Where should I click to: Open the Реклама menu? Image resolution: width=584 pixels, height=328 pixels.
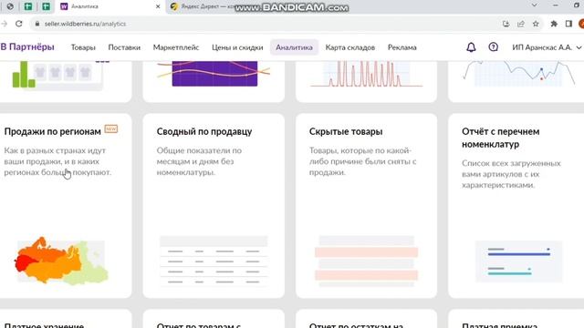click(x=401, y=47)
